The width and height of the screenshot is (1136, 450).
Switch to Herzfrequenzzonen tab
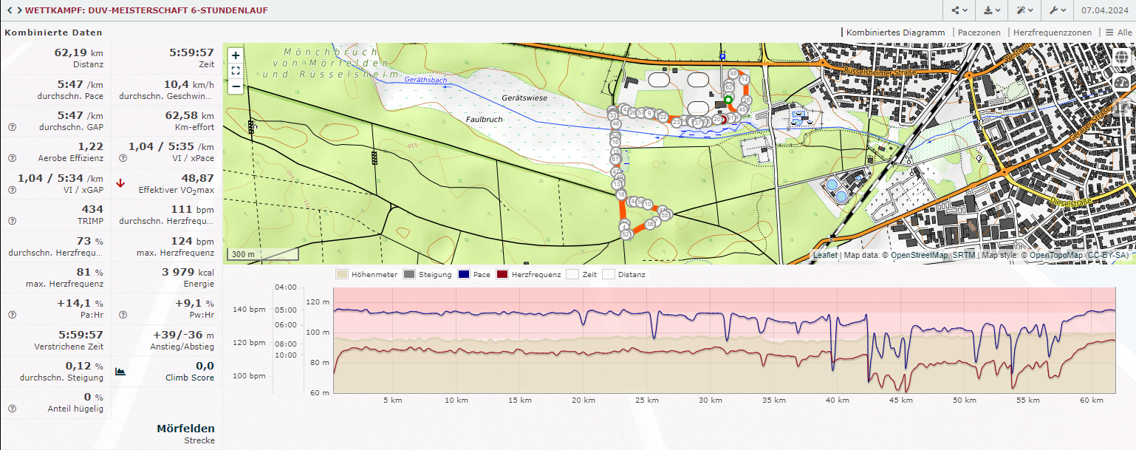1052,33
